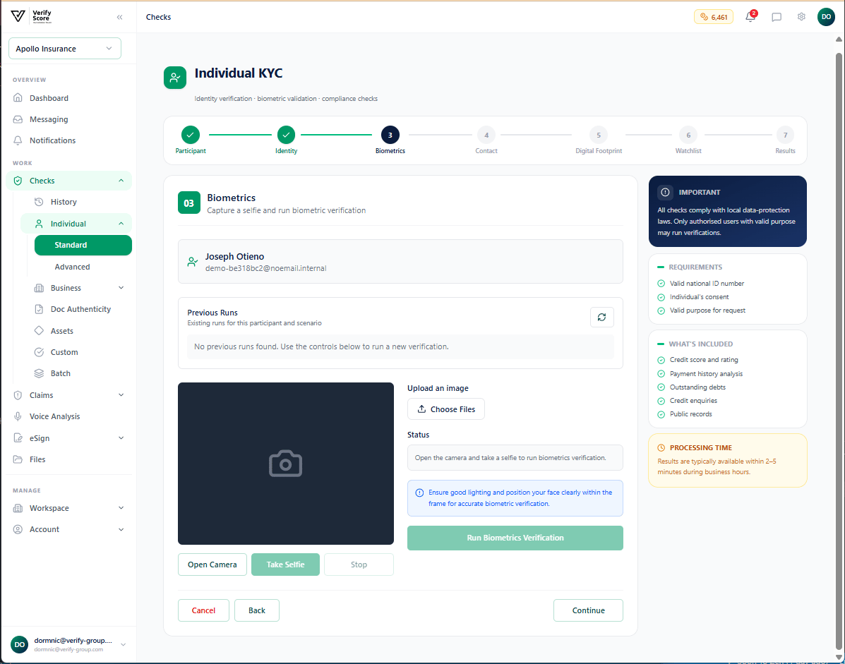This screenshot has width=845, height=664.
Task: Expand the Claims section chevron
Action: tap(121, 395)
